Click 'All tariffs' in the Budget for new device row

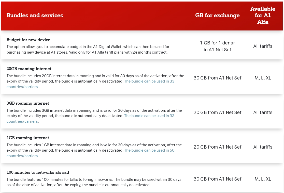(263, 46)
